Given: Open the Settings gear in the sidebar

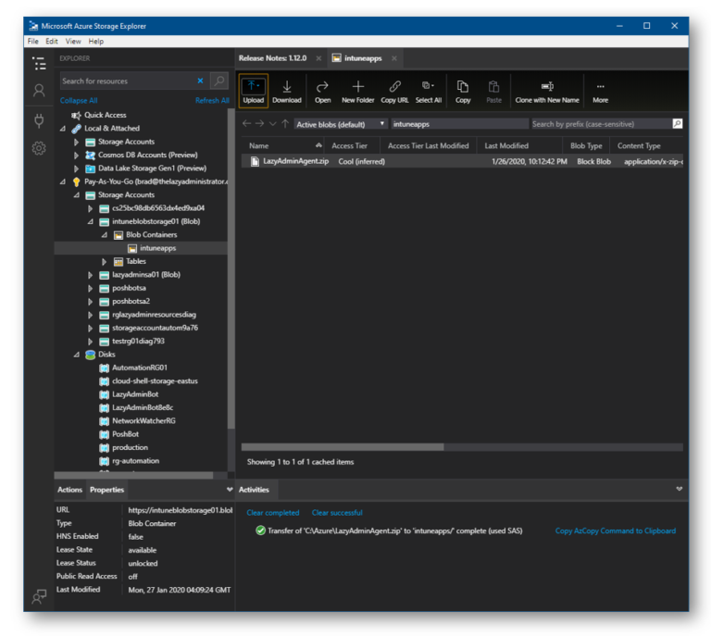Looking at the screenshot, I should pos(40,148).
